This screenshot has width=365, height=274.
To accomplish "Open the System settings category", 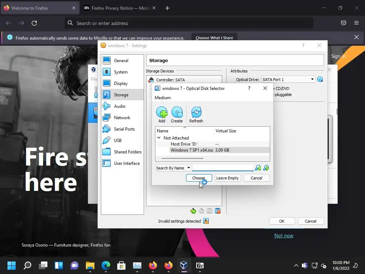I will tap(123, 72).
